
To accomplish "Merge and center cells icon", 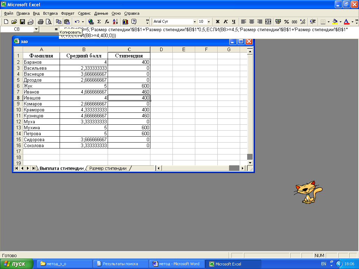I will pos(268,21).
